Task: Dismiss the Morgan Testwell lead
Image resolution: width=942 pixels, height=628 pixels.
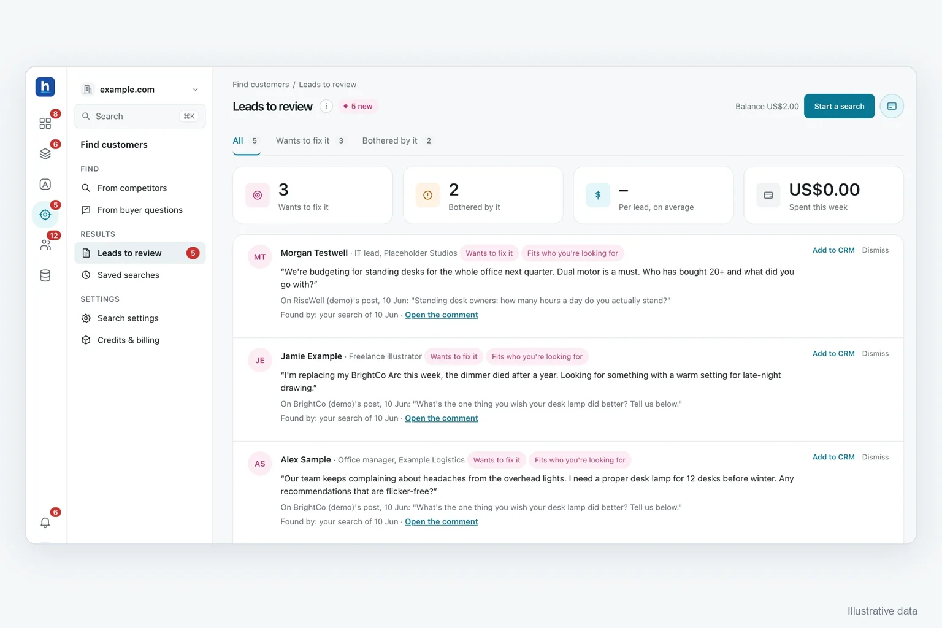Action: pyautogui.click(x=875, y=250)
